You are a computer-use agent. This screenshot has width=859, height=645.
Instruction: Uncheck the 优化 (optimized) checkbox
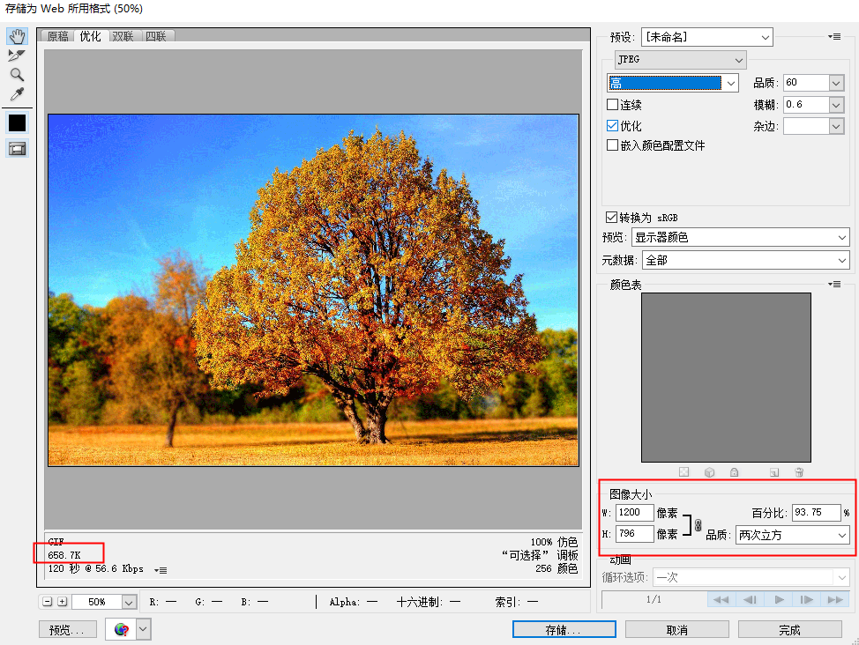[x=613, y=126]
